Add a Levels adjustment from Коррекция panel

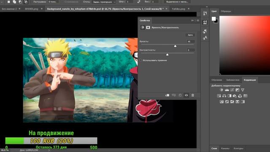click(x=227, y=90)
